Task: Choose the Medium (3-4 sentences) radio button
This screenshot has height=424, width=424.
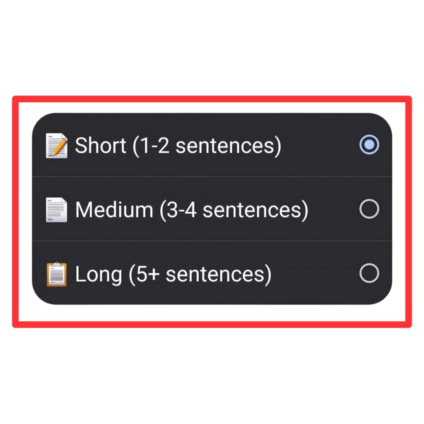Action: pyautogui.click(x=370, y=208)
